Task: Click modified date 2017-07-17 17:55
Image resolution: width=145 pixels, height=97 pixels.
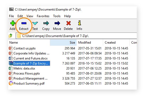Action: [90, 58]
